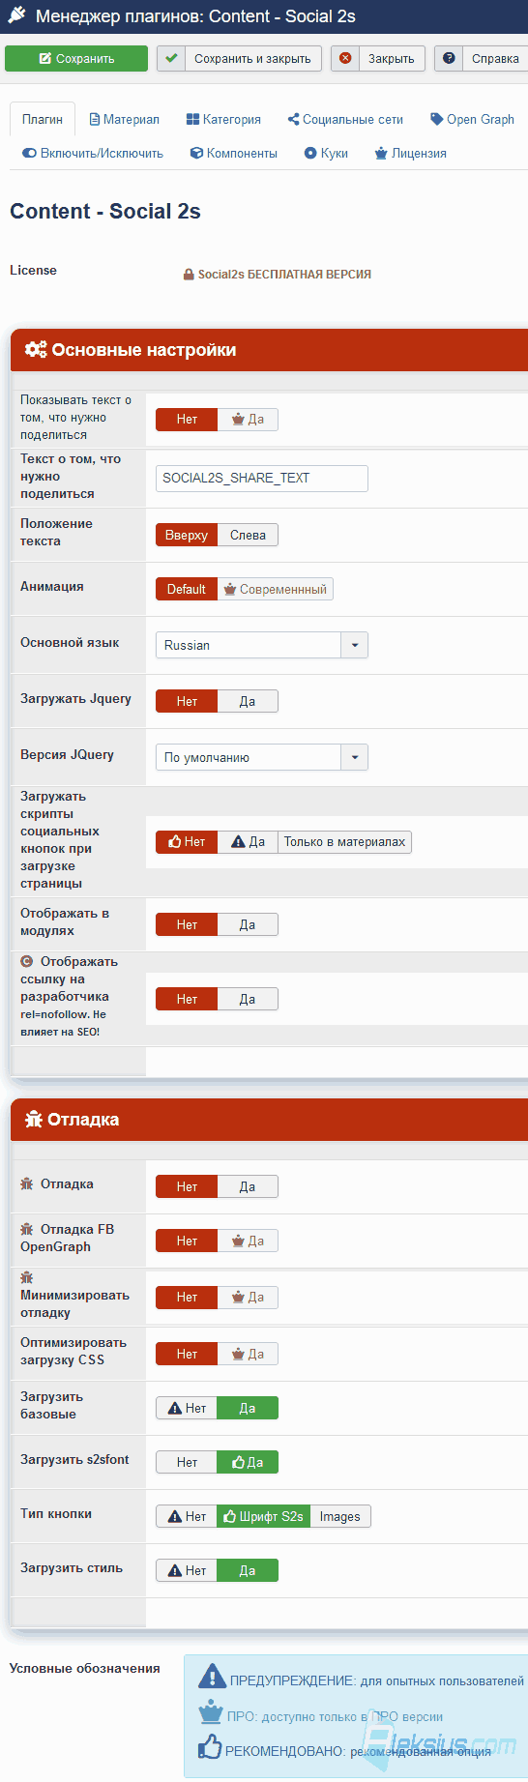Expand the Версия JQuery dropdown arrow
The height and width of the screenshot is (1782, 528).
pos(355,757)
